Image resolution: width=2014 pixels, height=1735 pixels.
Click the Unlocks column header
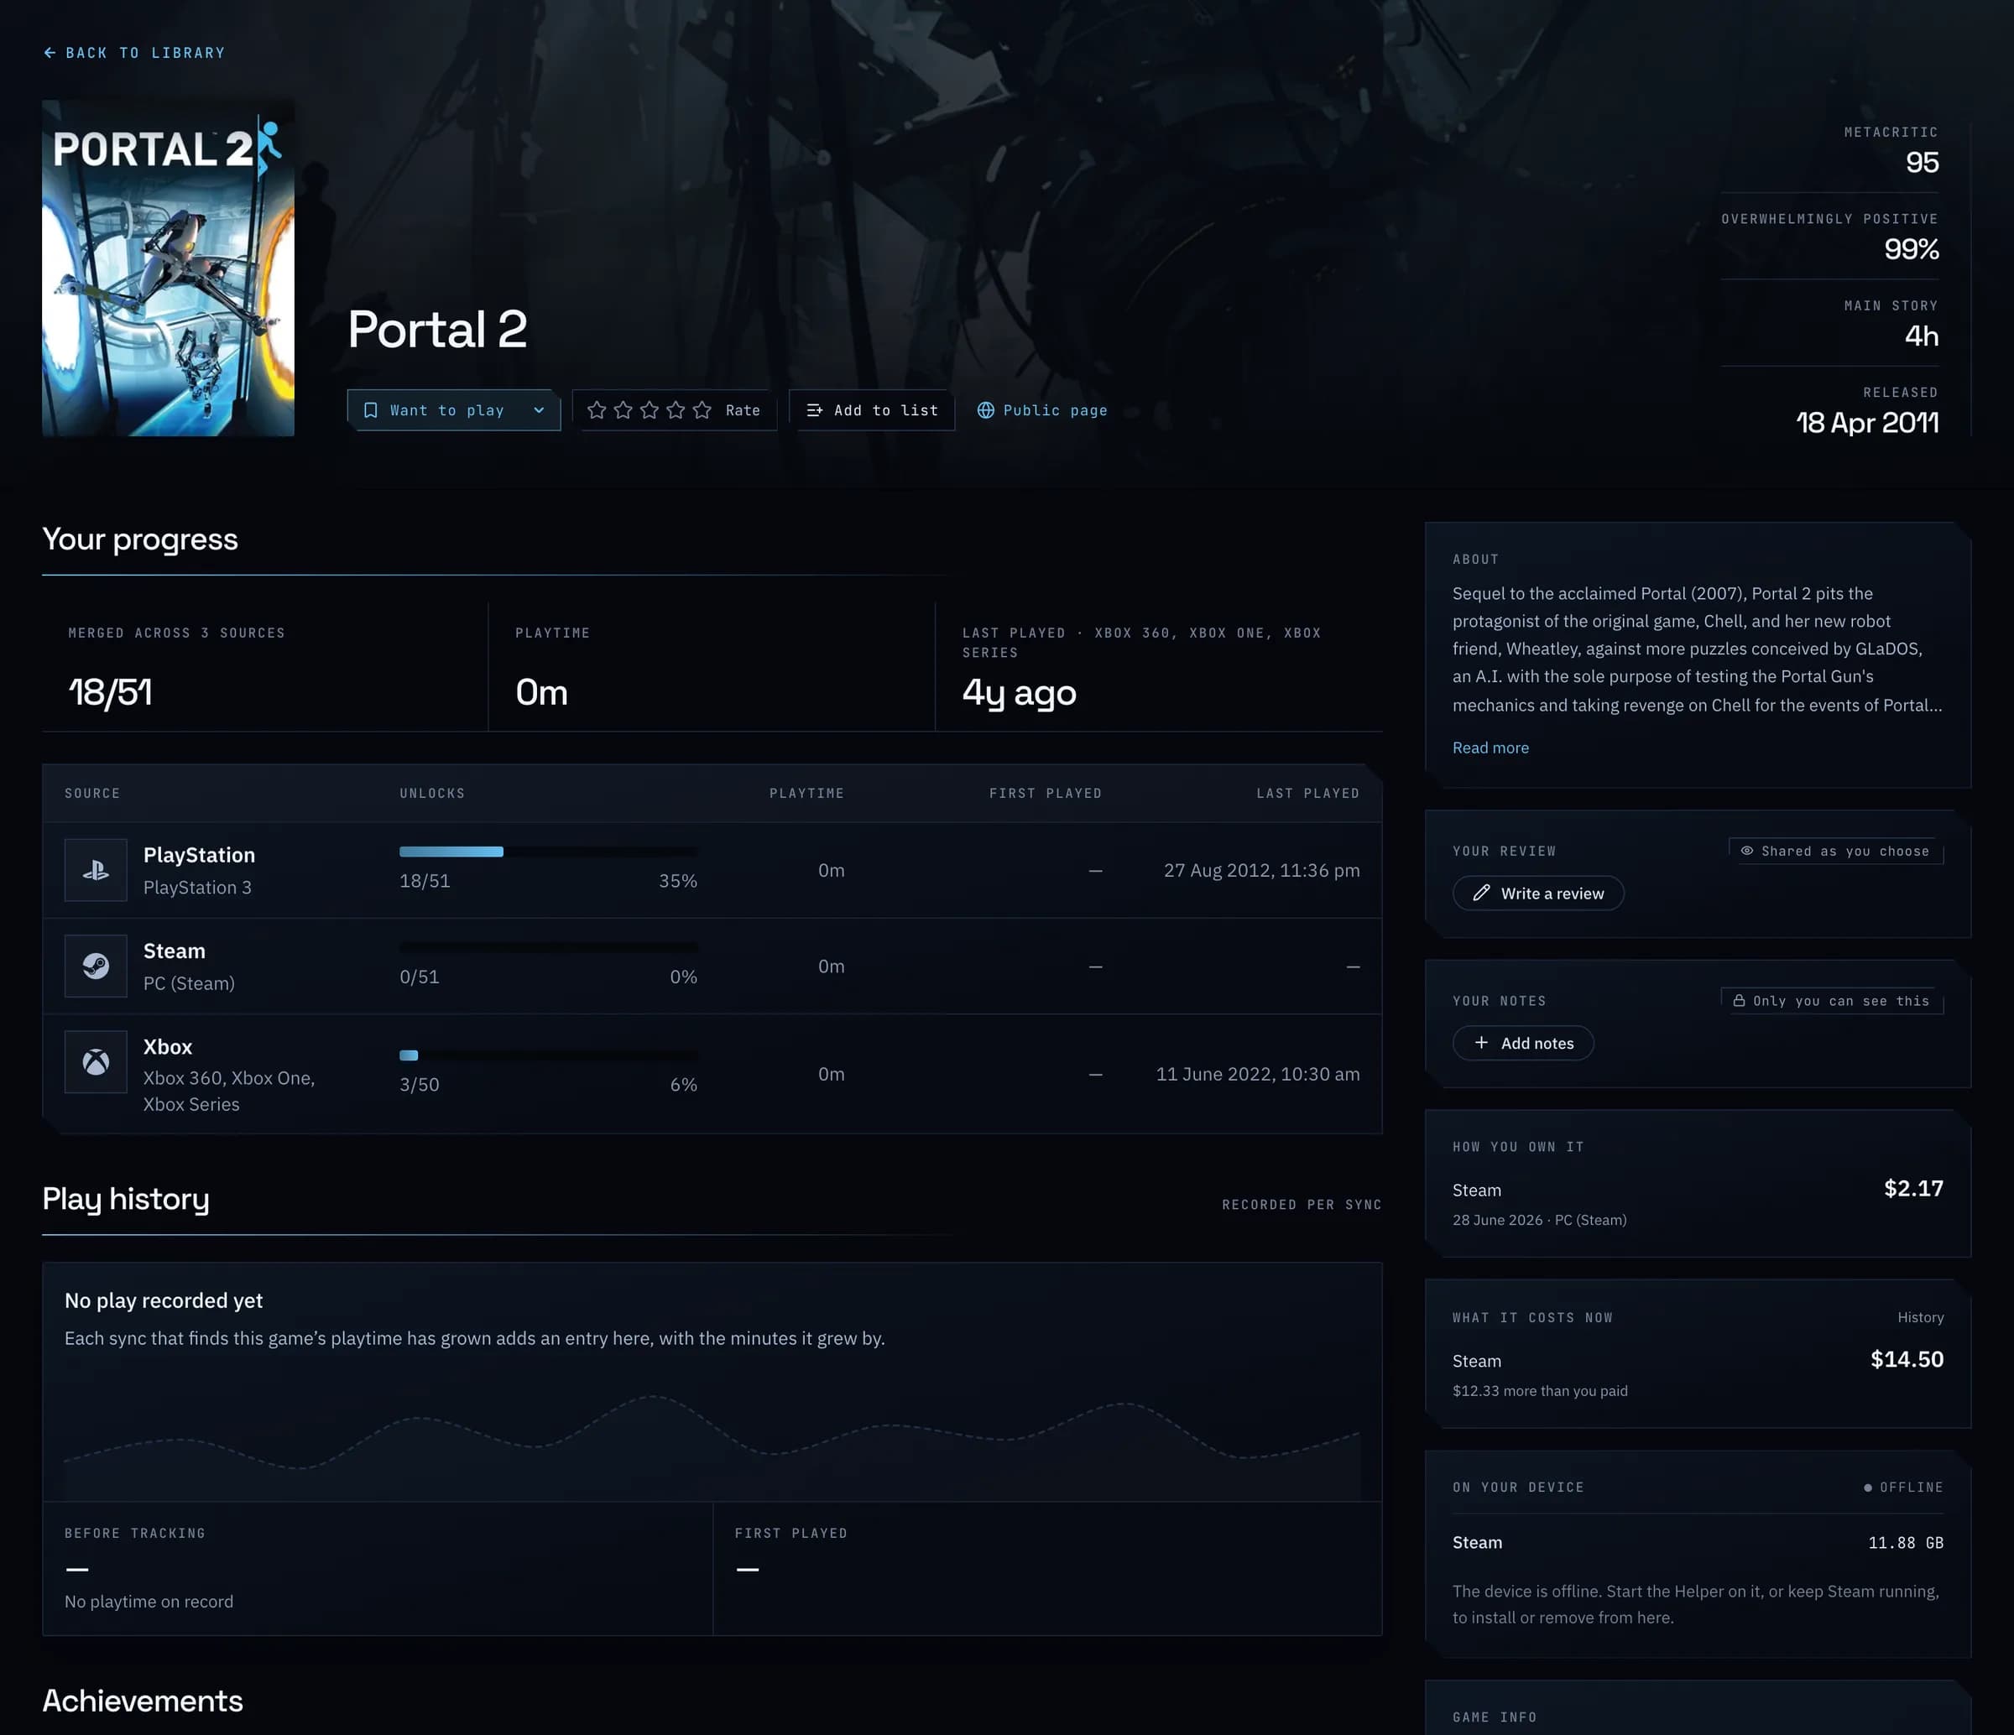432,793
